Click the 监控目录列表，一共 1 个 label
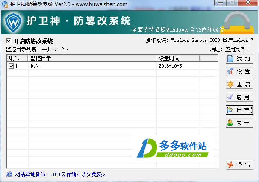259x182 pixels. click(37, 49)
